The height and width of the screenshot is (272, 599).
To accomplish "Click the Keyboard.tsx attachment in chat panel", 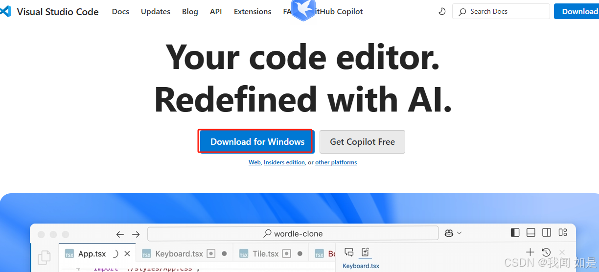I will pyautogui.click(x=361, y=266).
